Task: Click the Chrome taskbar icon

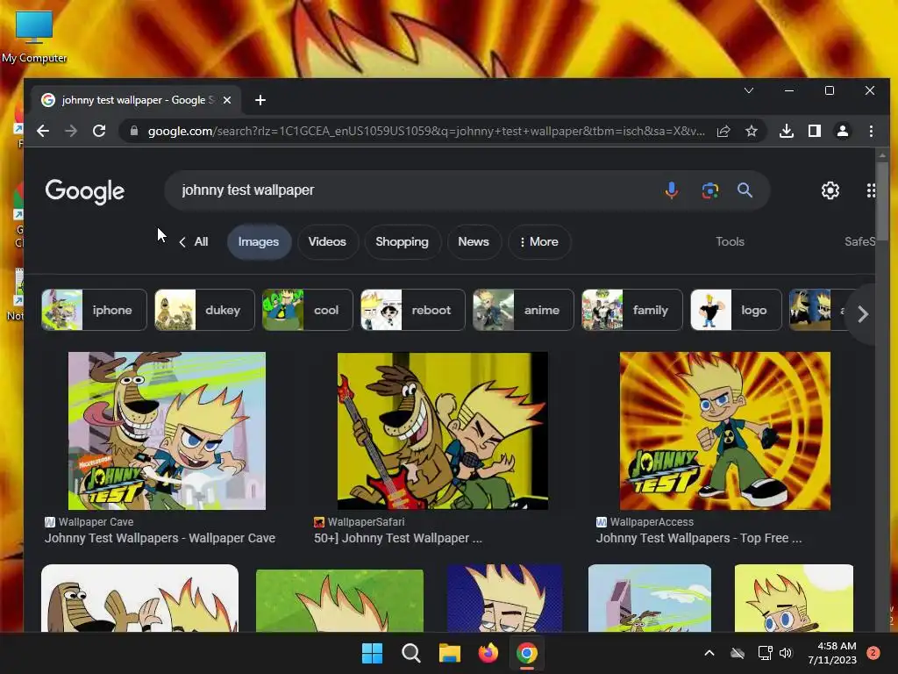Action: (x=527, y=653)
